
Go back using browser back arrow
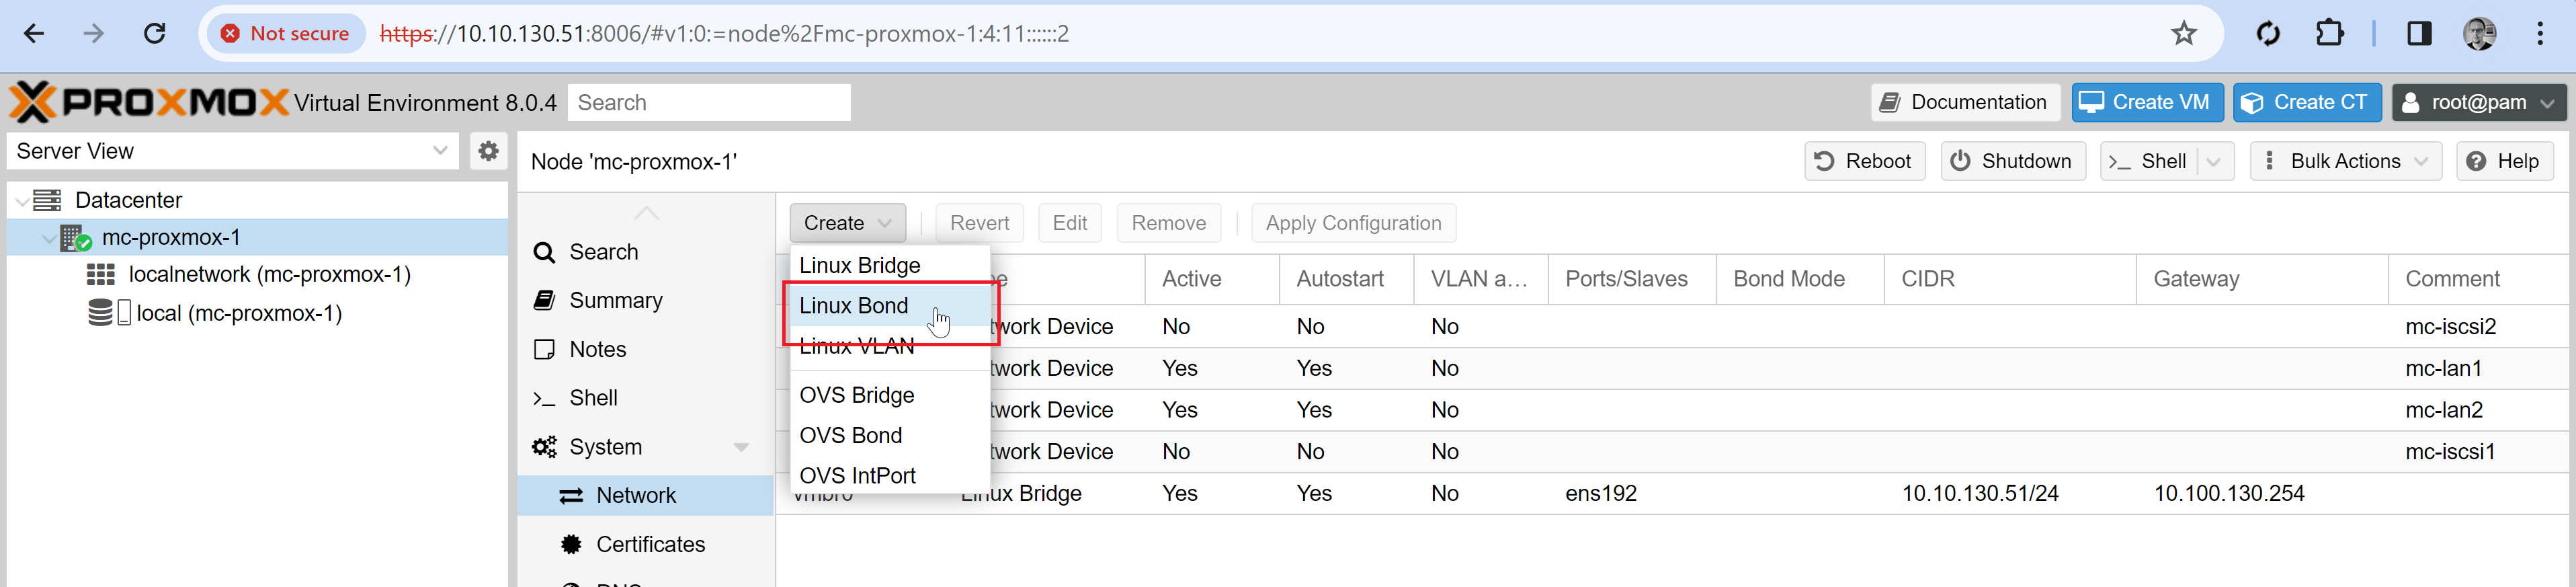pos(34,34)
